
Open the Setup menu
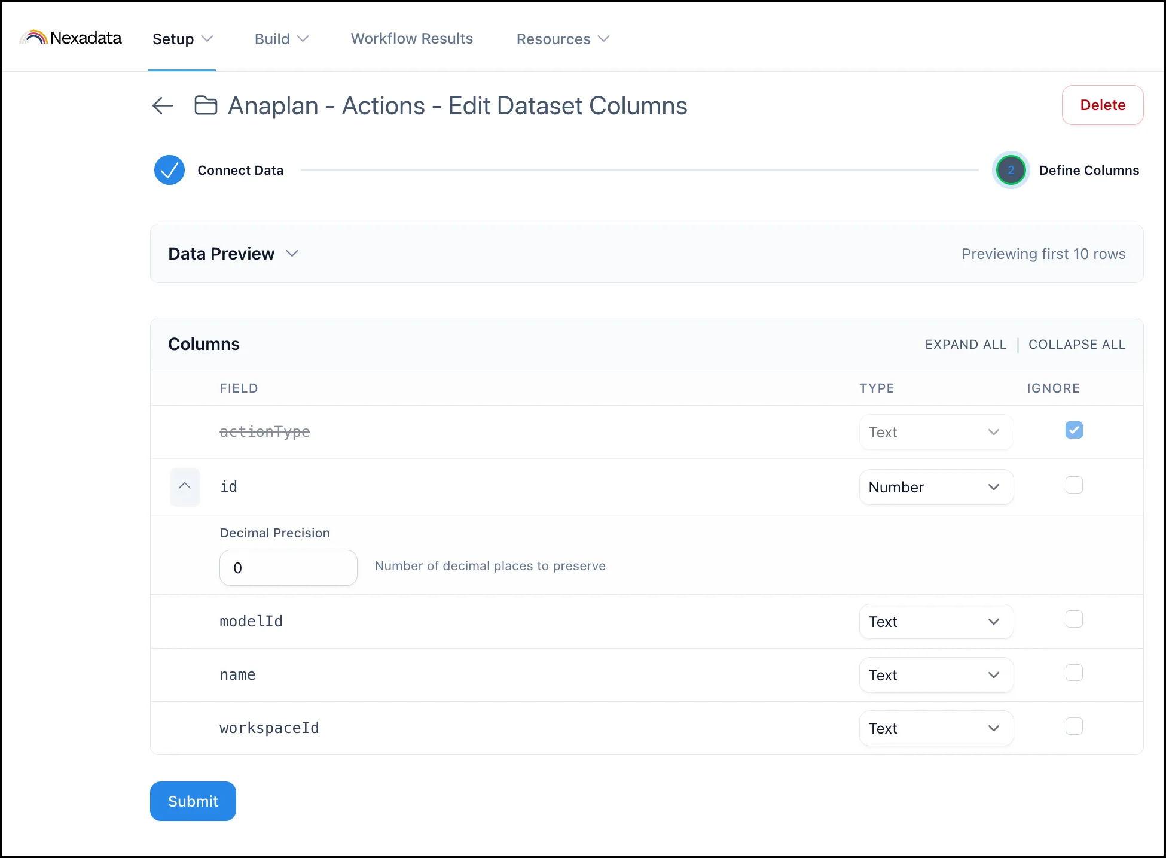pyautogui.click(x=182, y=39)
